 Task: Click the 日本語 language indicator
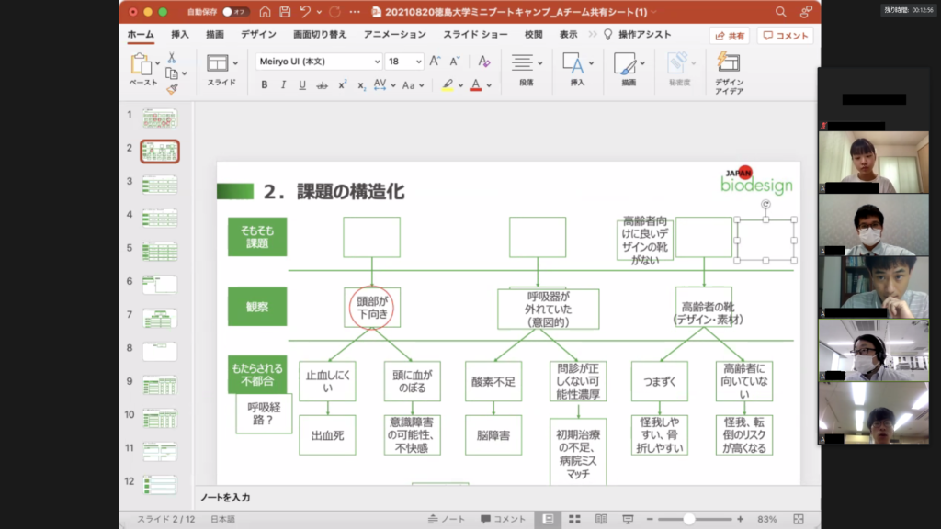222,520
